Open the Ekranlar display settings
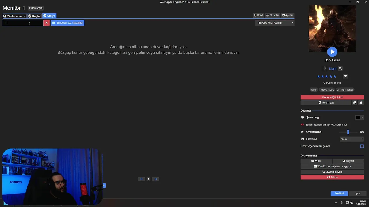Viewport: 369px width, 207px height. 272,15
